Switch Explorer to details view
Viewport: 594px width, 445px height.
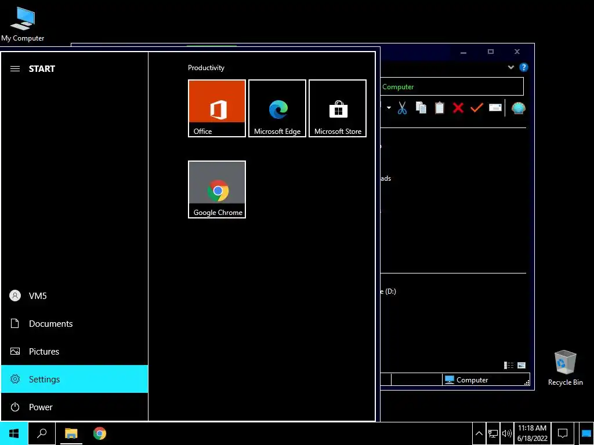pyautogui.click(x=508, y=365)
